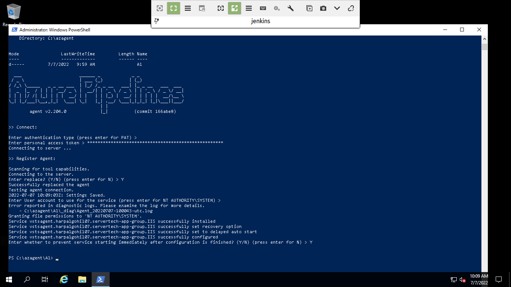
Task: Click 'Testing agent connection.' line
Action: point(41,190)
